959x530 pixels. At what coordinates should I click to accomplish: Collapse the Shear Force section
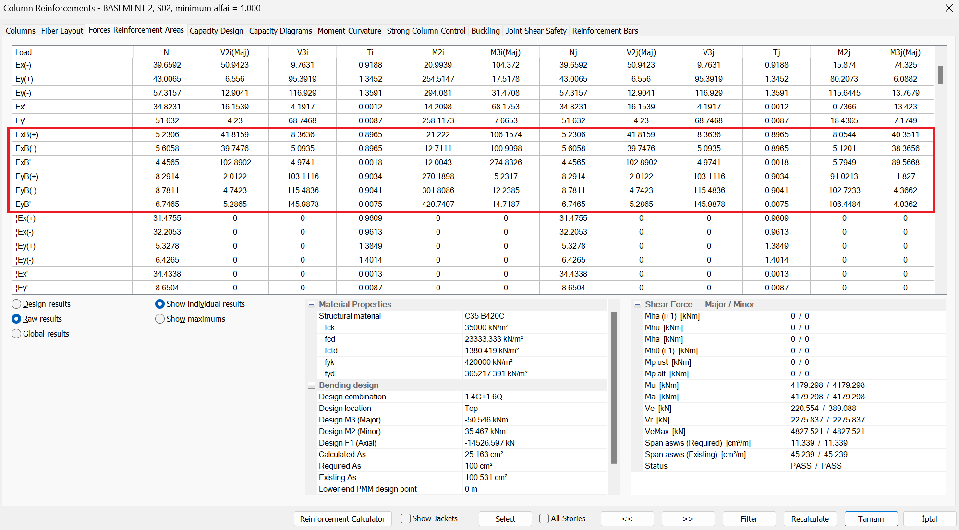637,305
